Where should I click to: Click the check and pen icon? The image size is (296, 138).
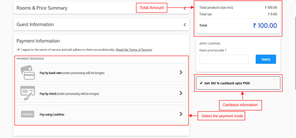tap(28, 93)
